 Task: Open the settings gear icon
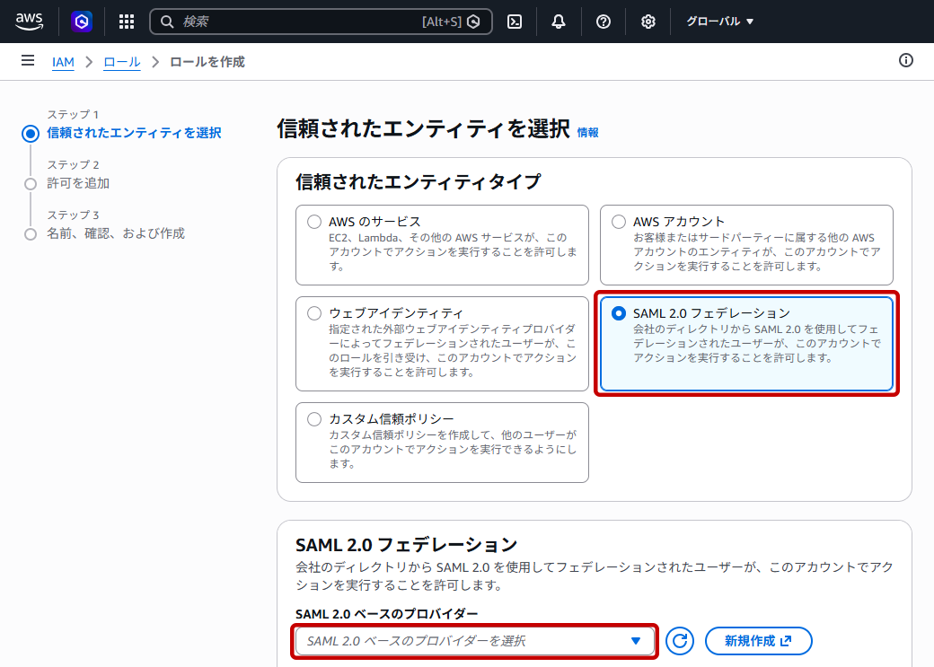pyautogui.click(x=648, y=22)
